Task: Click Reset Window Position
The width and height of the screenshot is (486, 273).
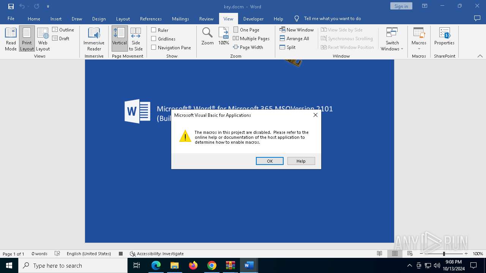Action: 347,47
